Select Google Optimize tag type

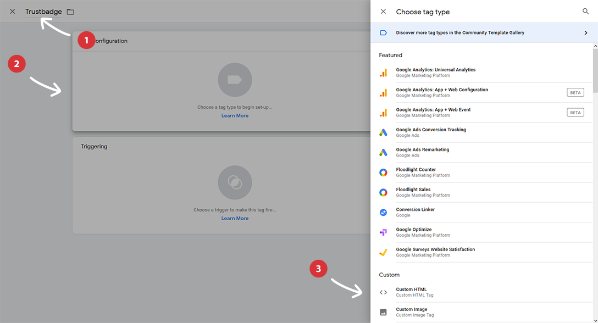point(481,232)
